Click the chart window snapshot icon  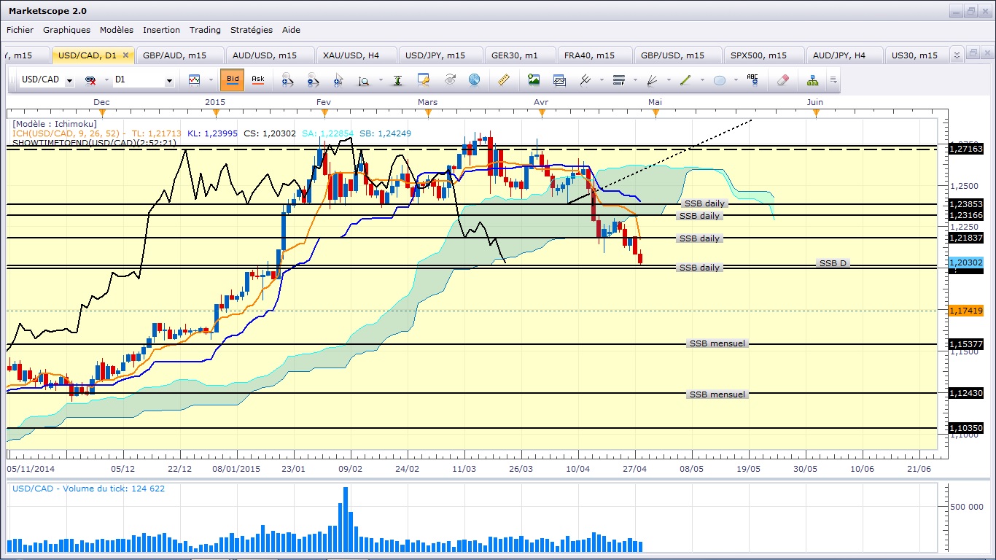point(559,80)
